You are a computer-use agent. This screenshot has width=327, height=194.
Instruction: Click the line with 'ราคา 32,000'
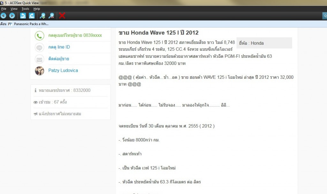tap(206, 77)
